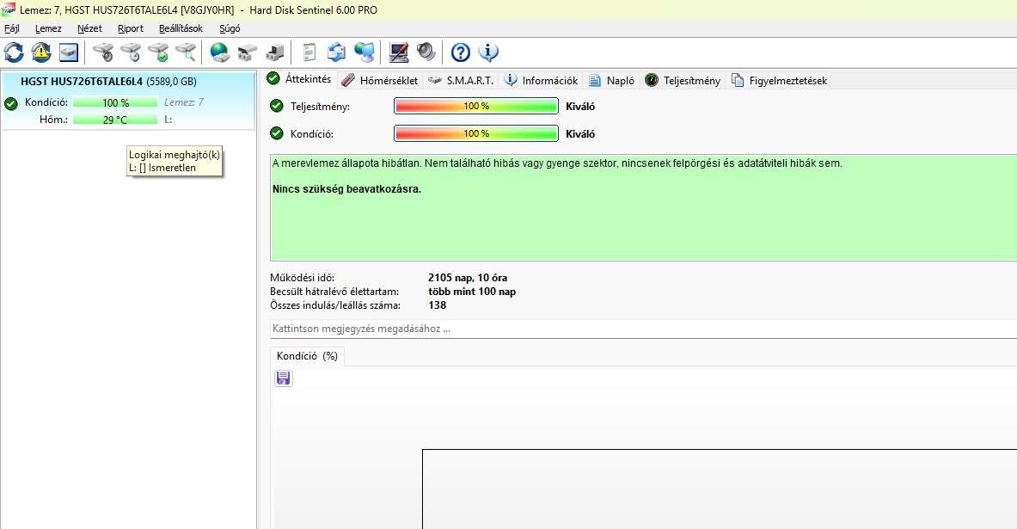Click the Kondíció 100 % gradient bar in overview

click(x=476, y=133)
